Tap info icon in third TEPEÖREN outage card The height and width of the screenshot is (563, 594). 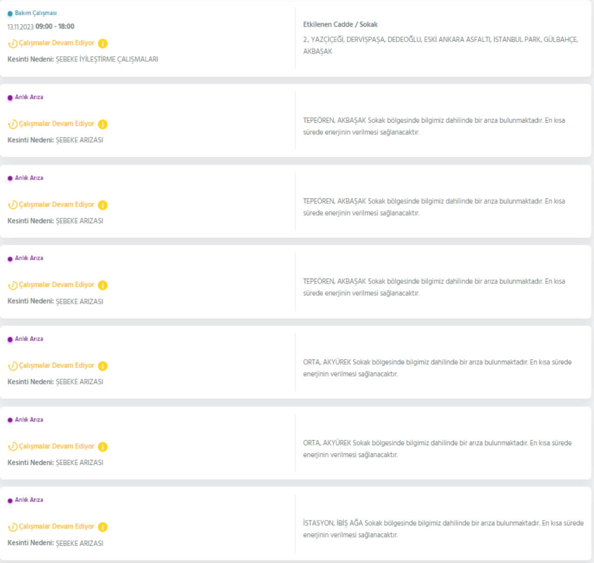[x=102, y=285]
